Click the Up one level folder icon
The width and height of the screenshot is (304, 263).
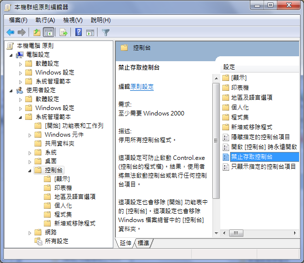pyautogui.click(x=37, y=32)
